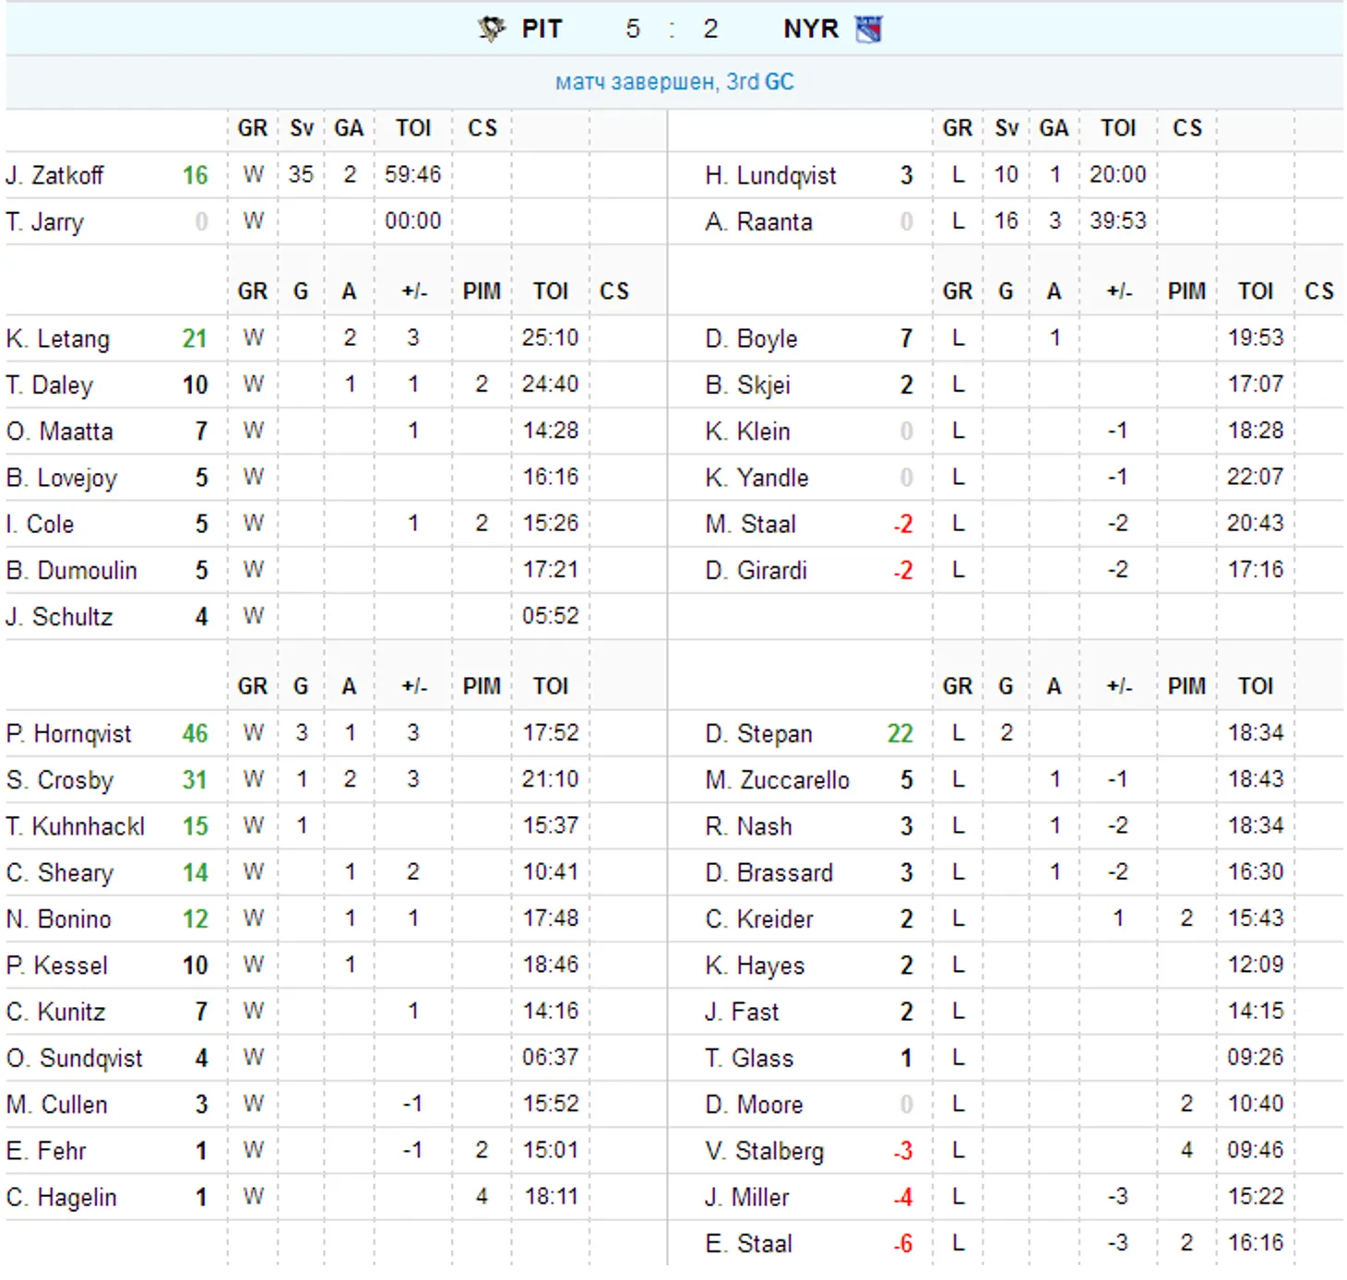Screen dimensions: 1347x1280
Task: Select goalie H. Lundqvist's name
Action: [769, 175]
